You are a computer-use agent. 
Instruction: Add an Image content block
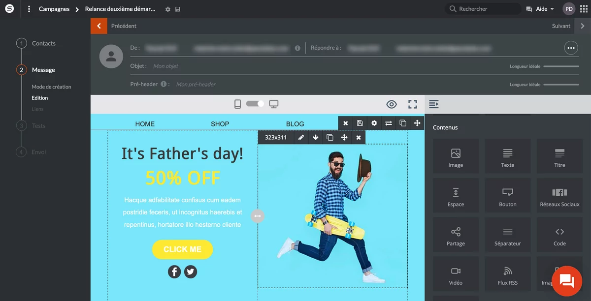(x=456, y=156)
